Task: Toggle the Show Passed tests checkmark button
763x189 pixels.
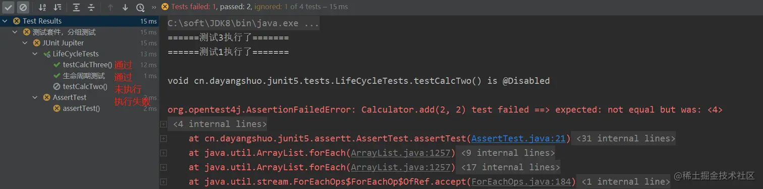Action: click(9, 7)
